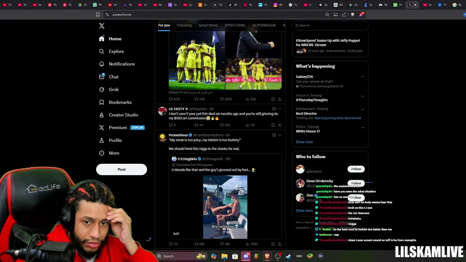Open IShowSpeed Jeffy Puppet story
The height and width of the screenshot is (262, 466).
point(330,45)
